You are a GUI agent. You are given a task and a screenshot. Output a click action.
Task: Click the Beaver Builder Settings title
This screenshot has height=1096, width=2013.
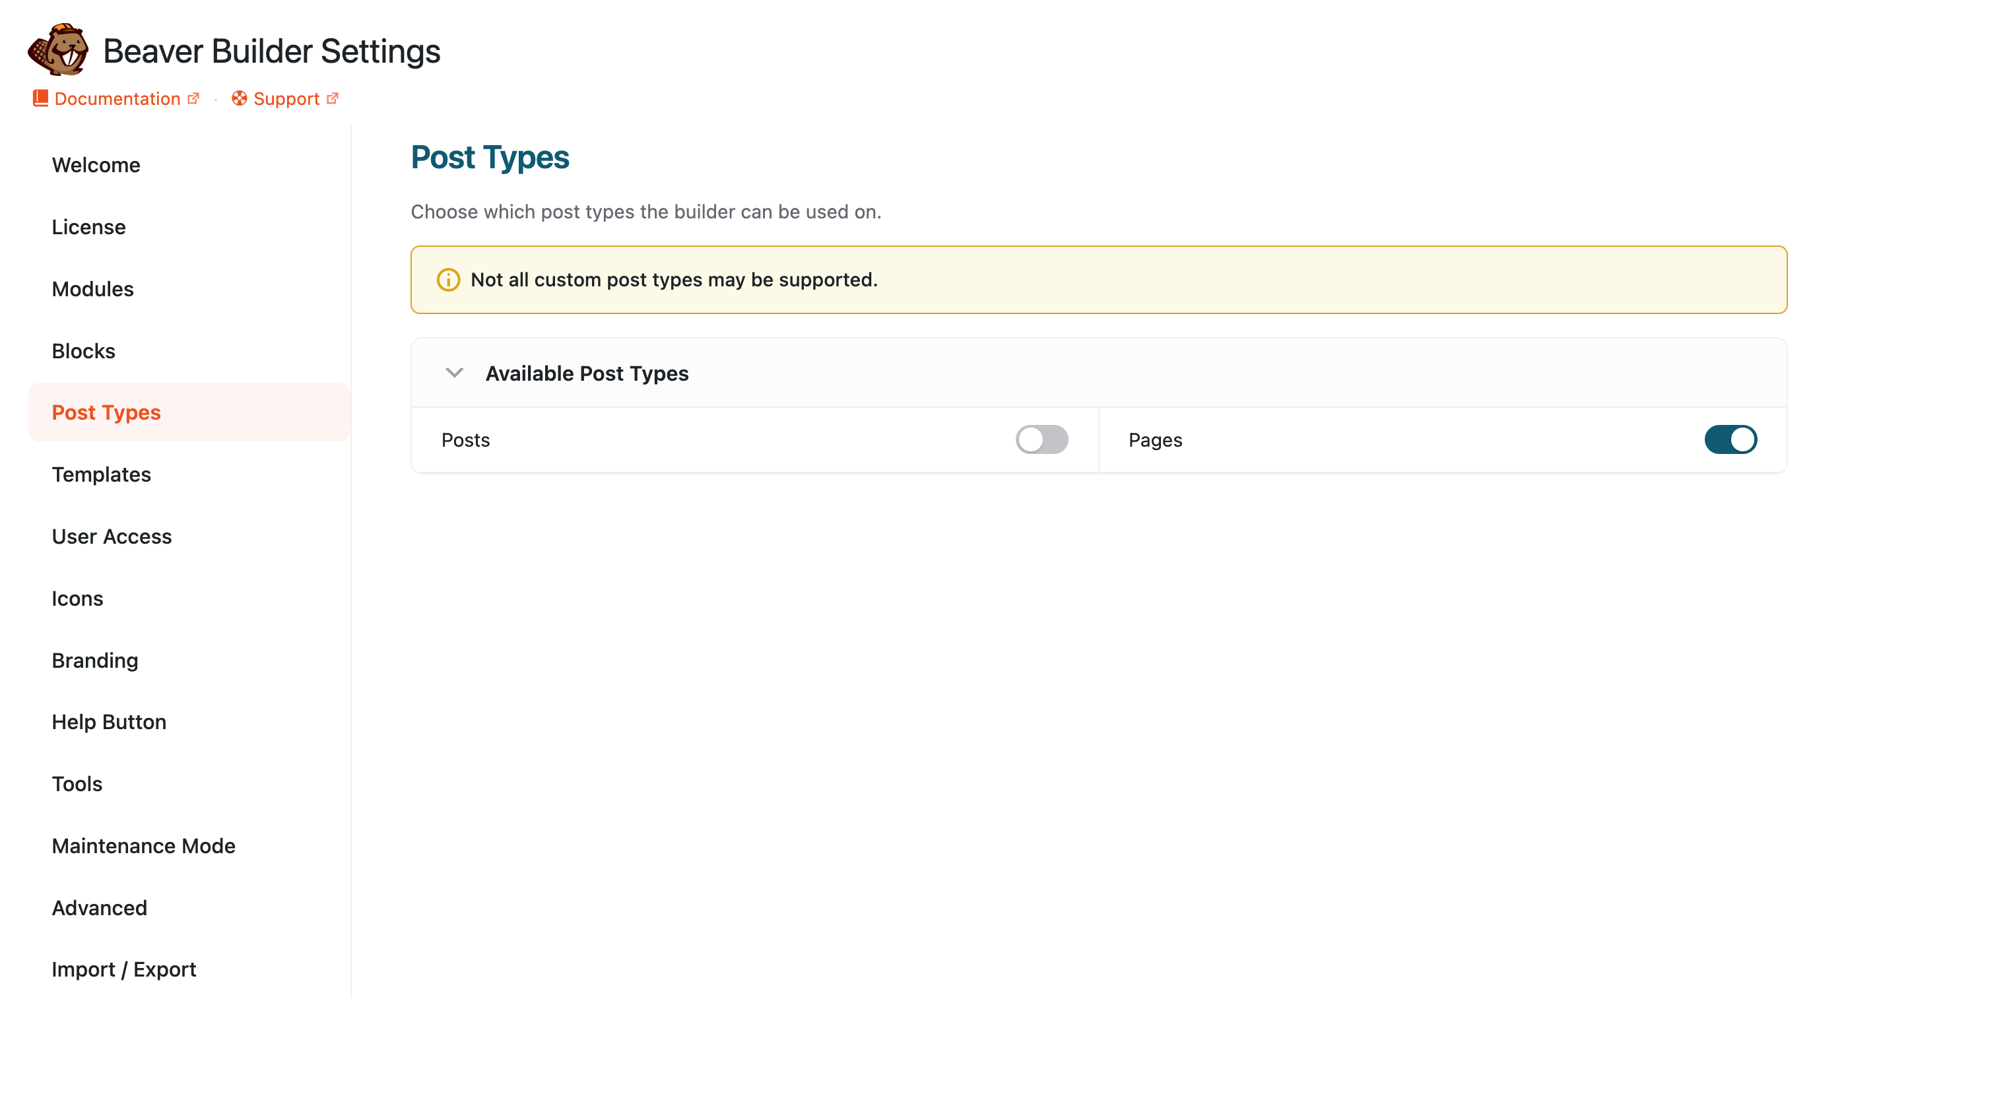pos(272,51)
